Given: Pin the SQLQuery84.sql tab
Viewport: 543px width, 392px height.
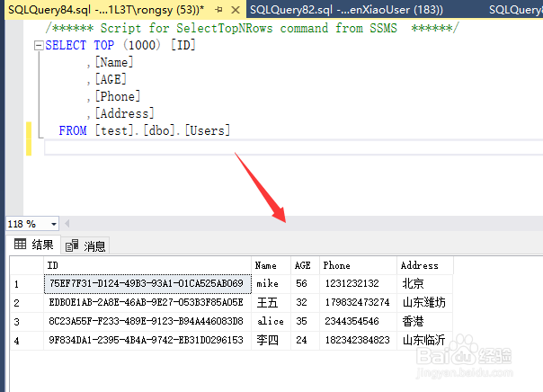Looking at the screenshot, I should (x=218, y=10).
